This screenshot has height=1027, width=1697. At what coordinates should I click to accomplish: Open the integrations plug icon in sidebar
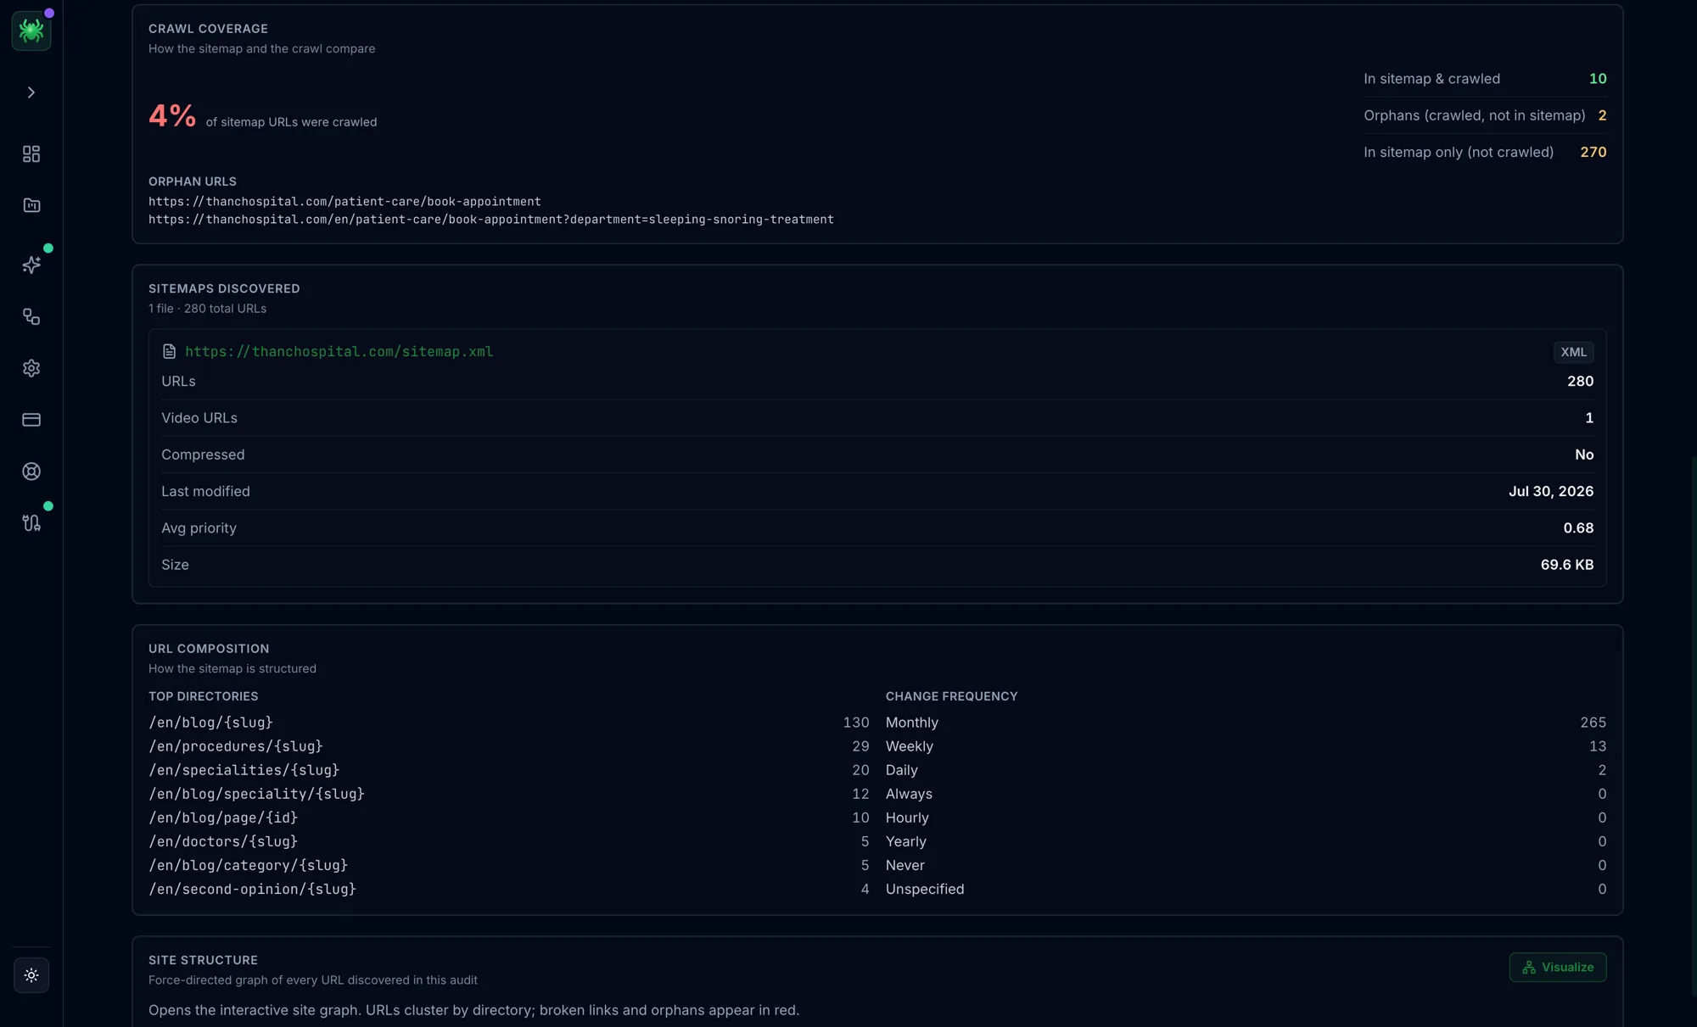click(x=31, y=523)
